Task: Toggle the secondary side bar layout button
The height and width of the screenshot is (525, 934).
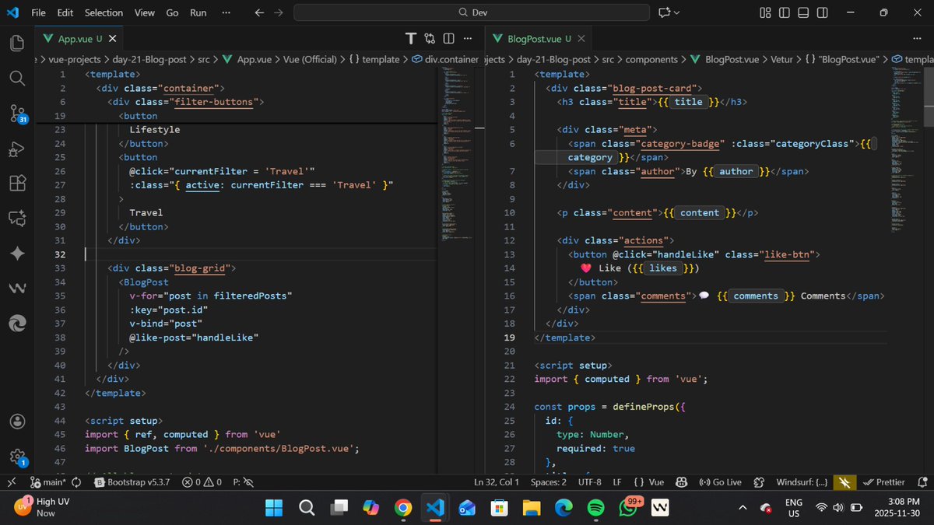Action: (x=822, y=12)
